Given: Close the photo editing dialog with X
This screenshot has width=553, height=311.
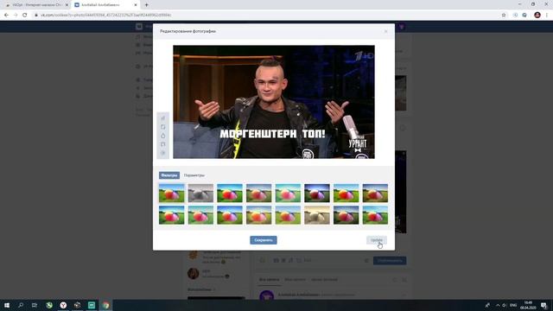Looking at the screenshot, I should coord(386,31).
